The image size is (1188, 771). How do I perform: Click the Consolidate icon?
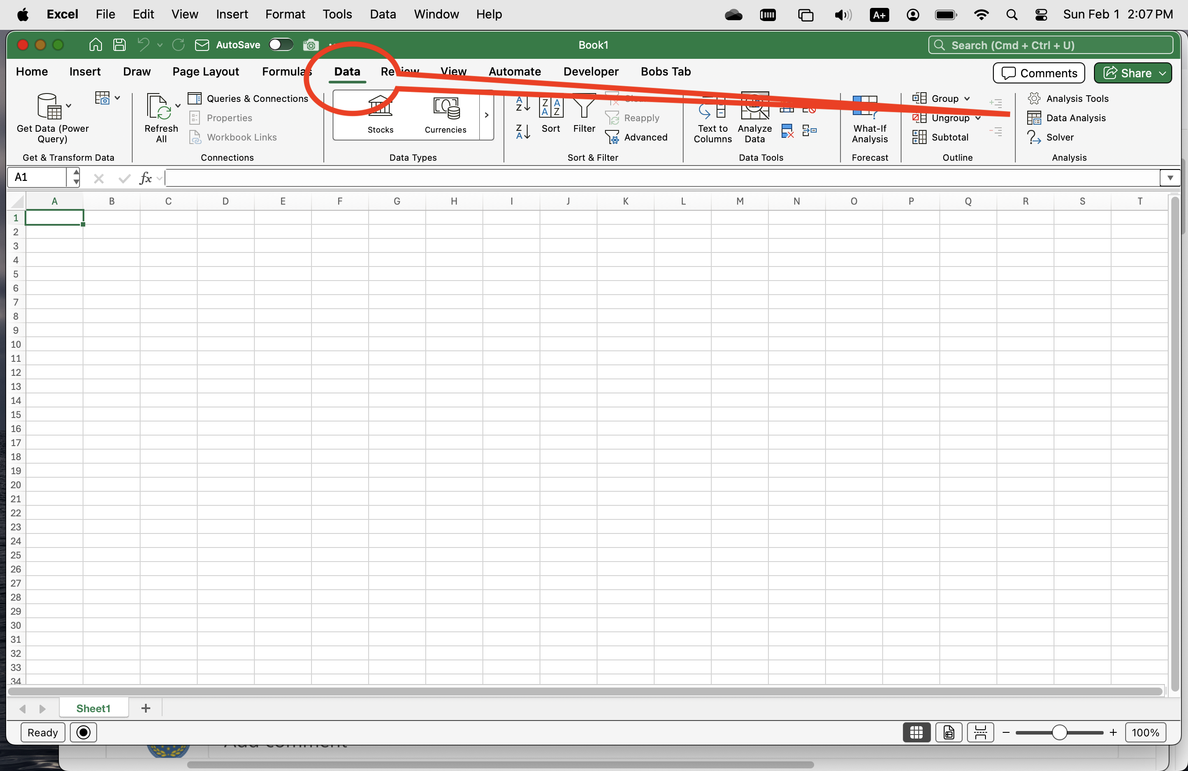point(809,131)
